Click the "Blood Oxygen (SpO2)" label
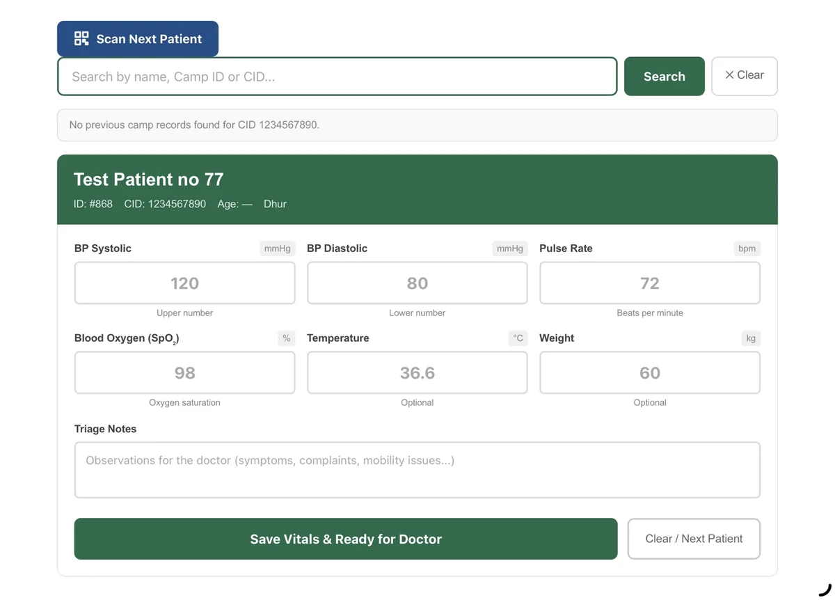835x600 pixels. [x=127, y=339]
